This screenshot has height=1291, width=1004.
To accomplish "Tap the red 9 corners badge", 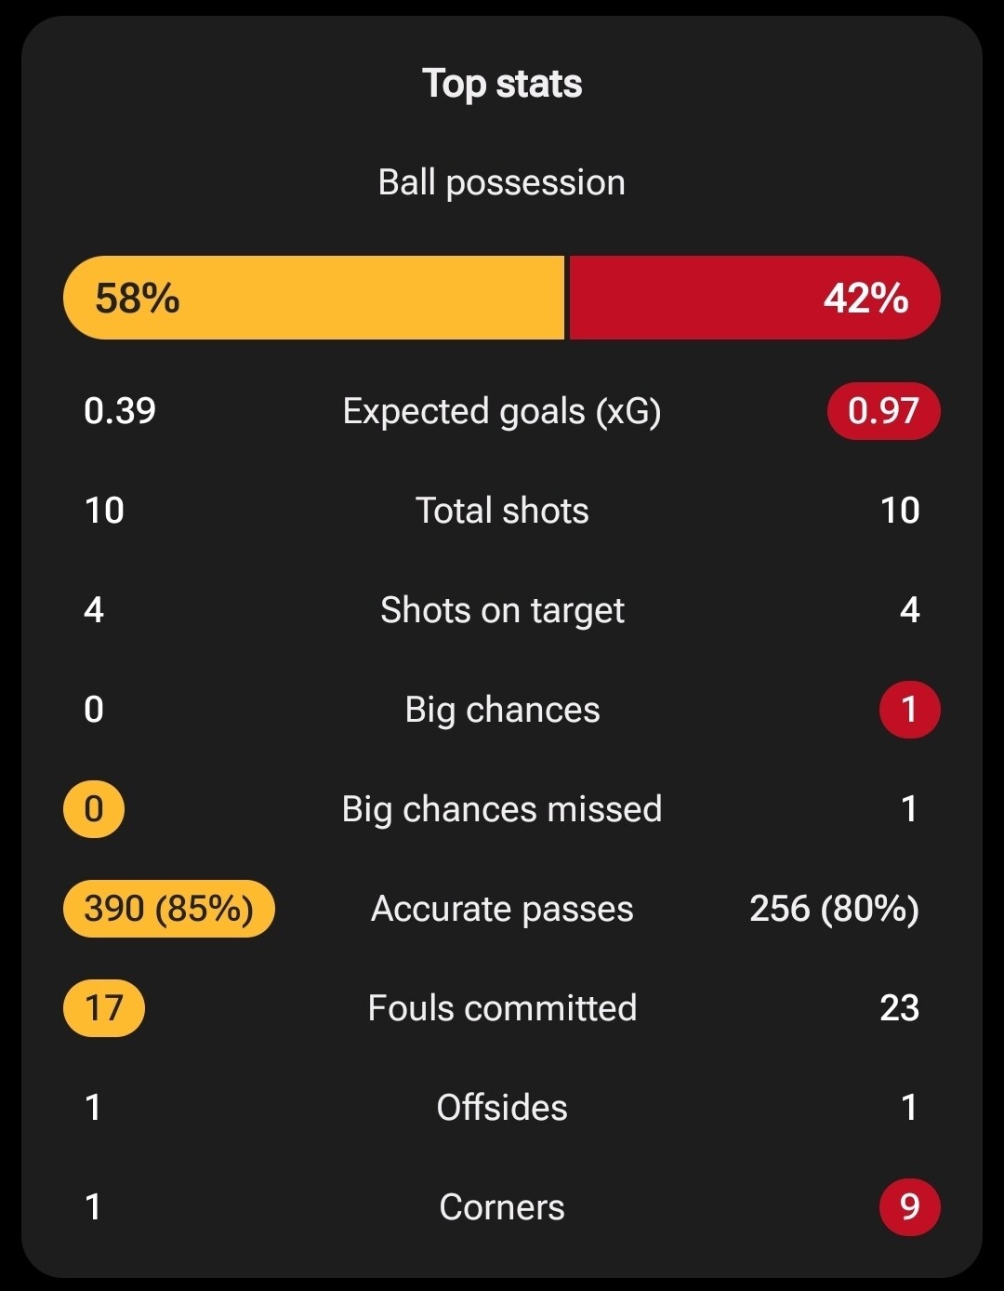I will (910, 1207).
